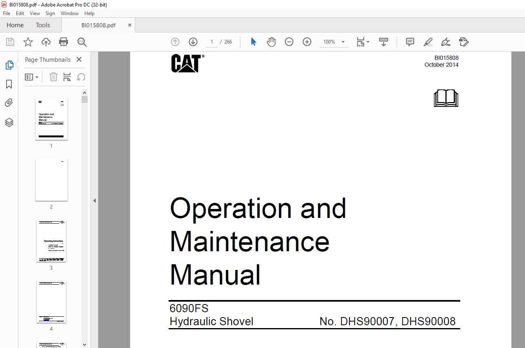Click the Save file icon

pyautogui.click(x=10, y=42)
